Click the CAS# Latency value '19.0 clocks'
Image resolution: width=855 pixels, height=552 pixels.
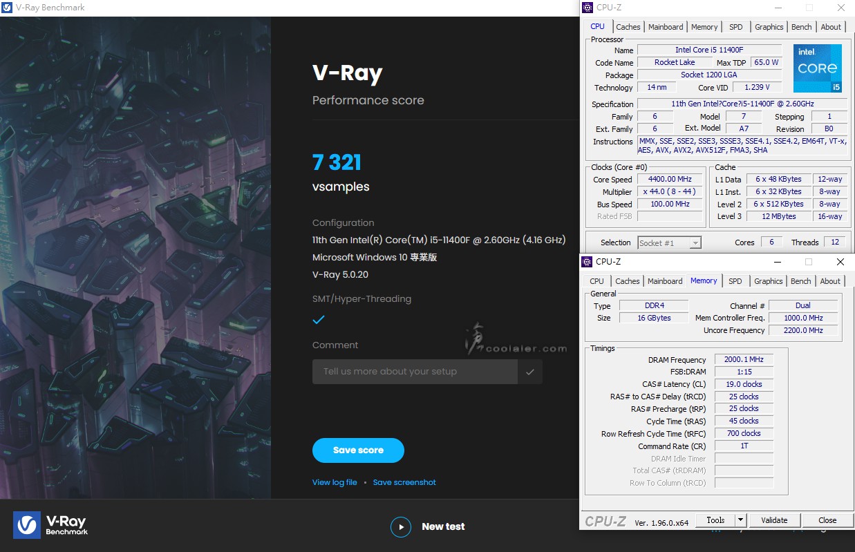coord(744,385)
